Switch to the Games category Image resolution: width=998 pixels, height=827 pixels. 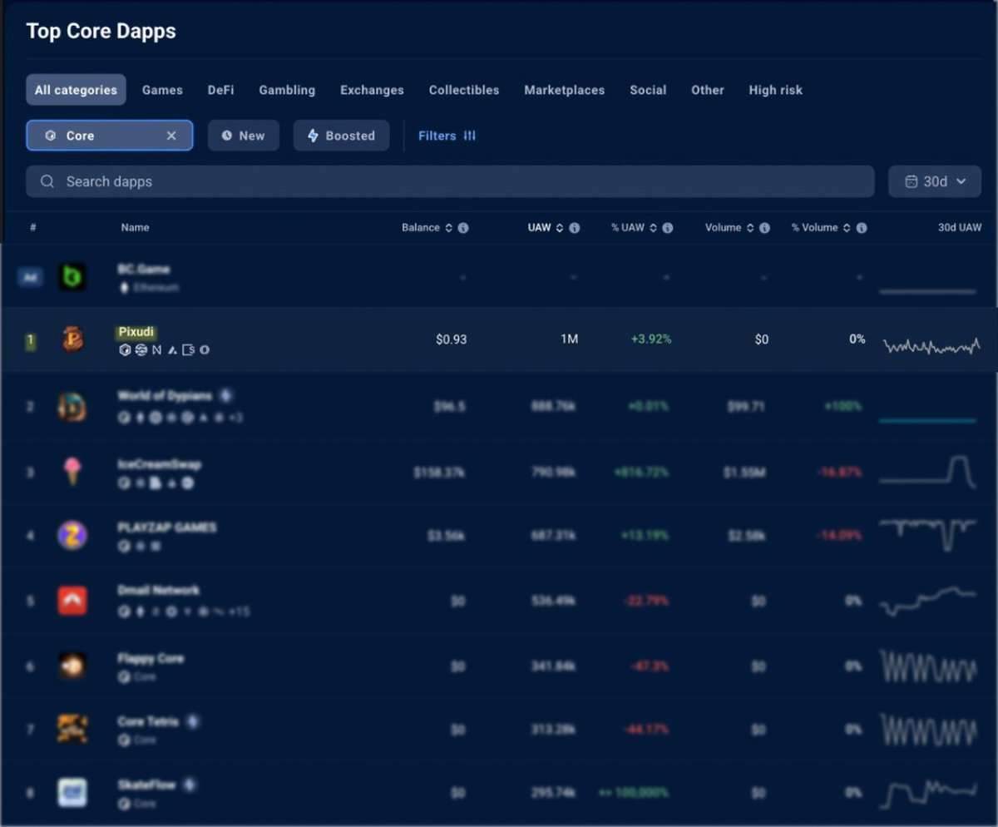tap(162, 90)
